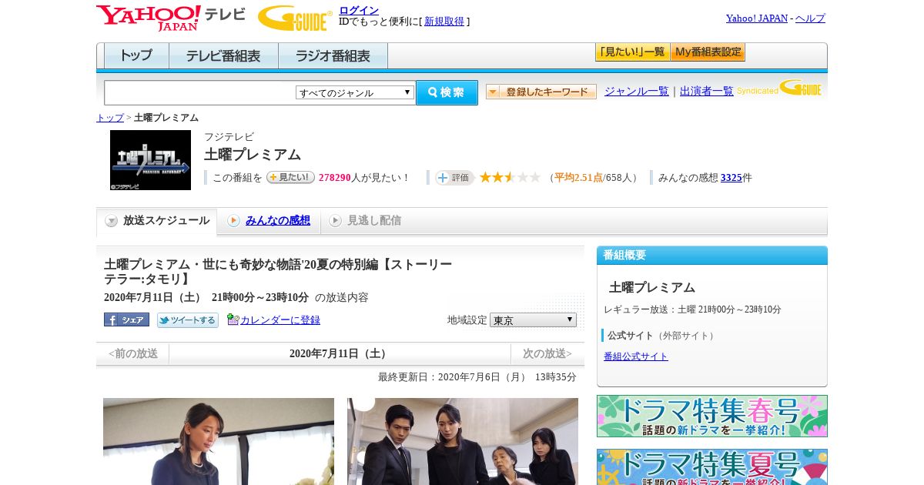Screen dimensions: 924x485
Task: Click the ドラマ特集春号 banner
Action: [712, 416]
